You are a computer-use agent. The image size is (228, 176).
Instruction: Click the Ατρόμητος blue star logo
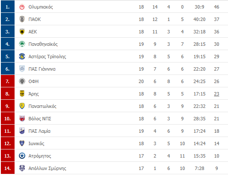click(22, 156)
